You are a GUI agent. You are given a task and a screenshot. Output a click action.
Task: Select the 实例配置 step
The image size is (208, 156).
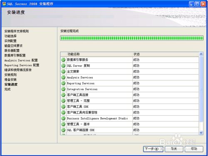click(10, 41)
